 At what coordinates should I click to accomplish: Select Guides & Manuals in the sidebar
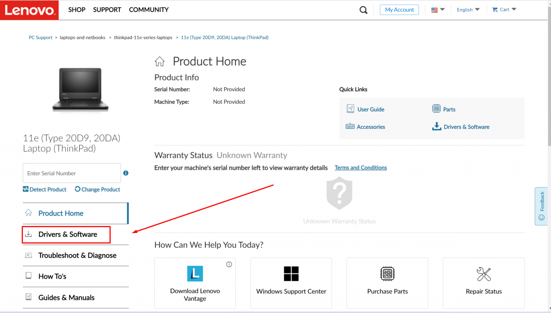[75, 298]
